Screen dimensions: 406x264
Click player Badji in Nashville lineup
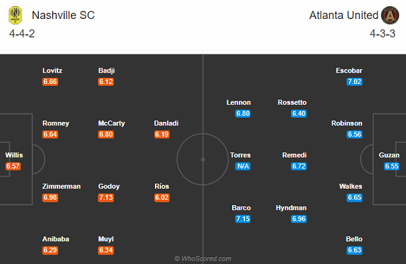pos(106,70)
